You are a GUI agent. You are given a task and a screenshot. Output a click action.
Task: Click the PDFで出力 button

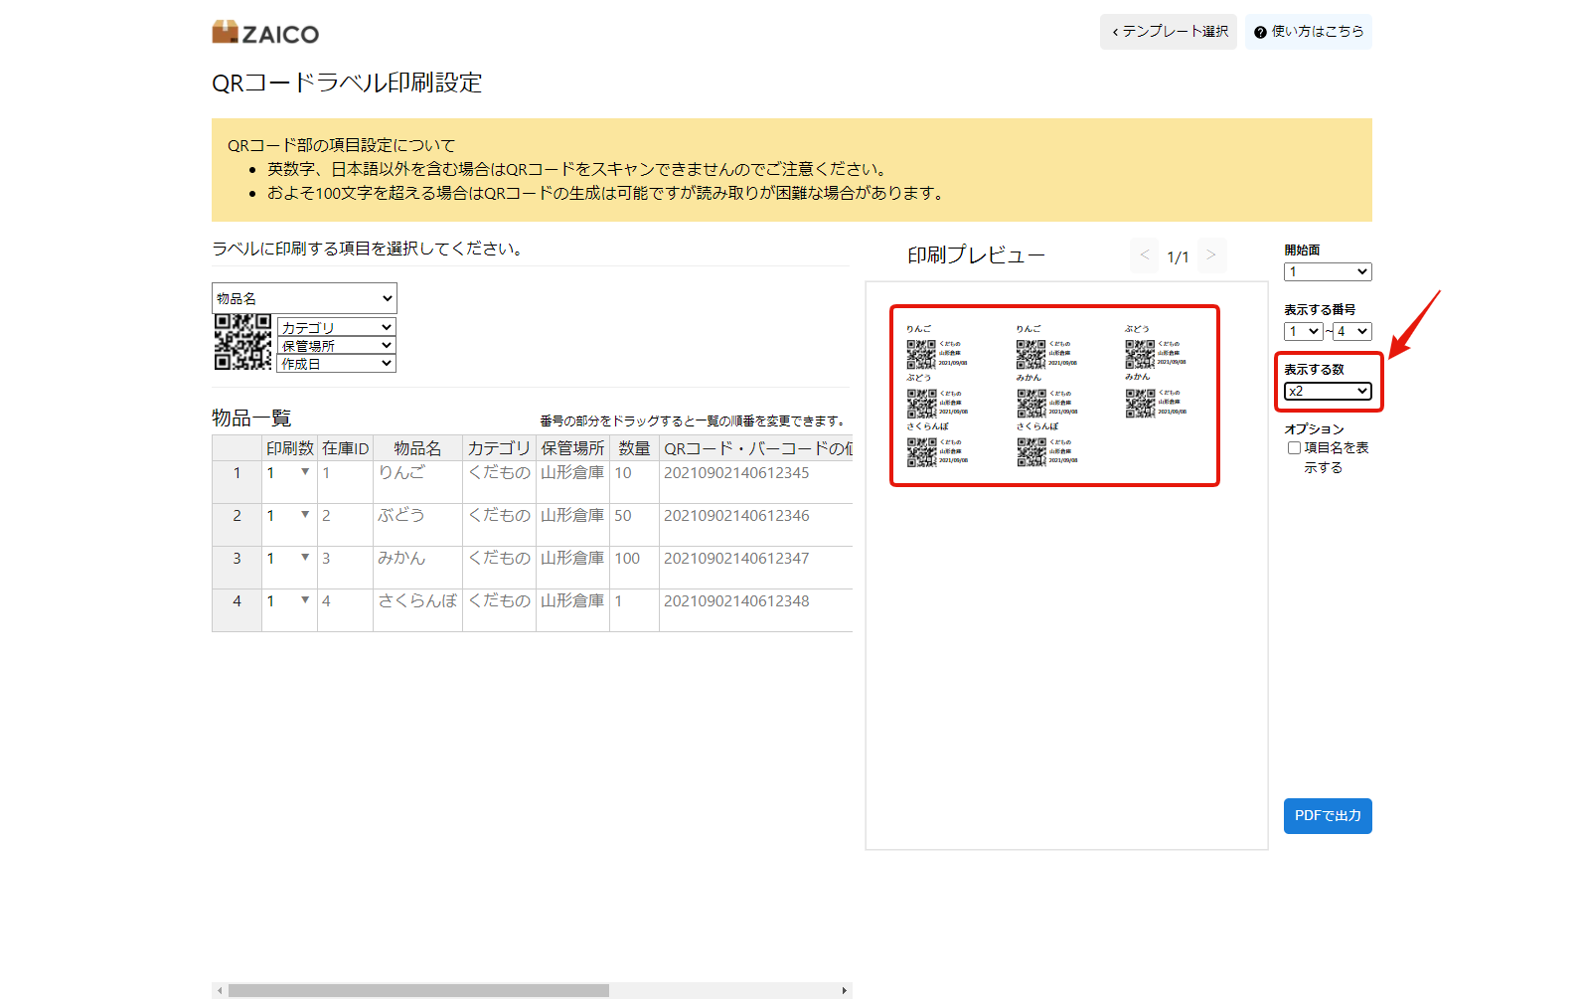coord(1328,816)
